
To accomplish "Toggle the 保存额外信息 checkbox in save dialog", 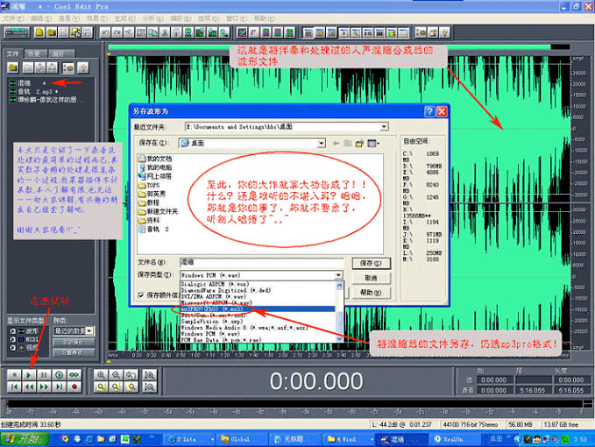I will coord(142,296).
